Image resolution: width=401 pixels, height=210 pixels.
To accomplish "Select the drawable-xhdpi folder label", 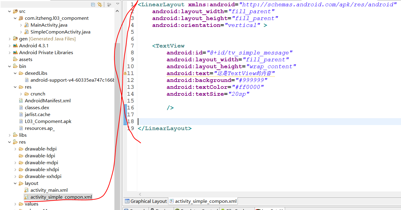I will coord(42,170).
